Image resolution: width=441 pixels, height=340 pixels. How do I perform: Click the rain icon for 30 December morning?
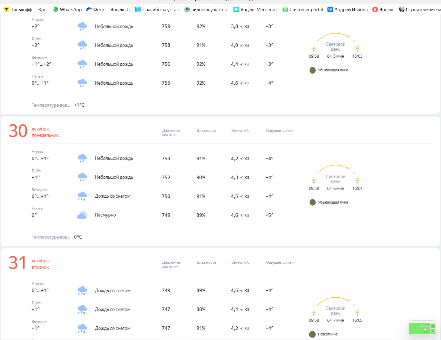(x=82, y=158)
